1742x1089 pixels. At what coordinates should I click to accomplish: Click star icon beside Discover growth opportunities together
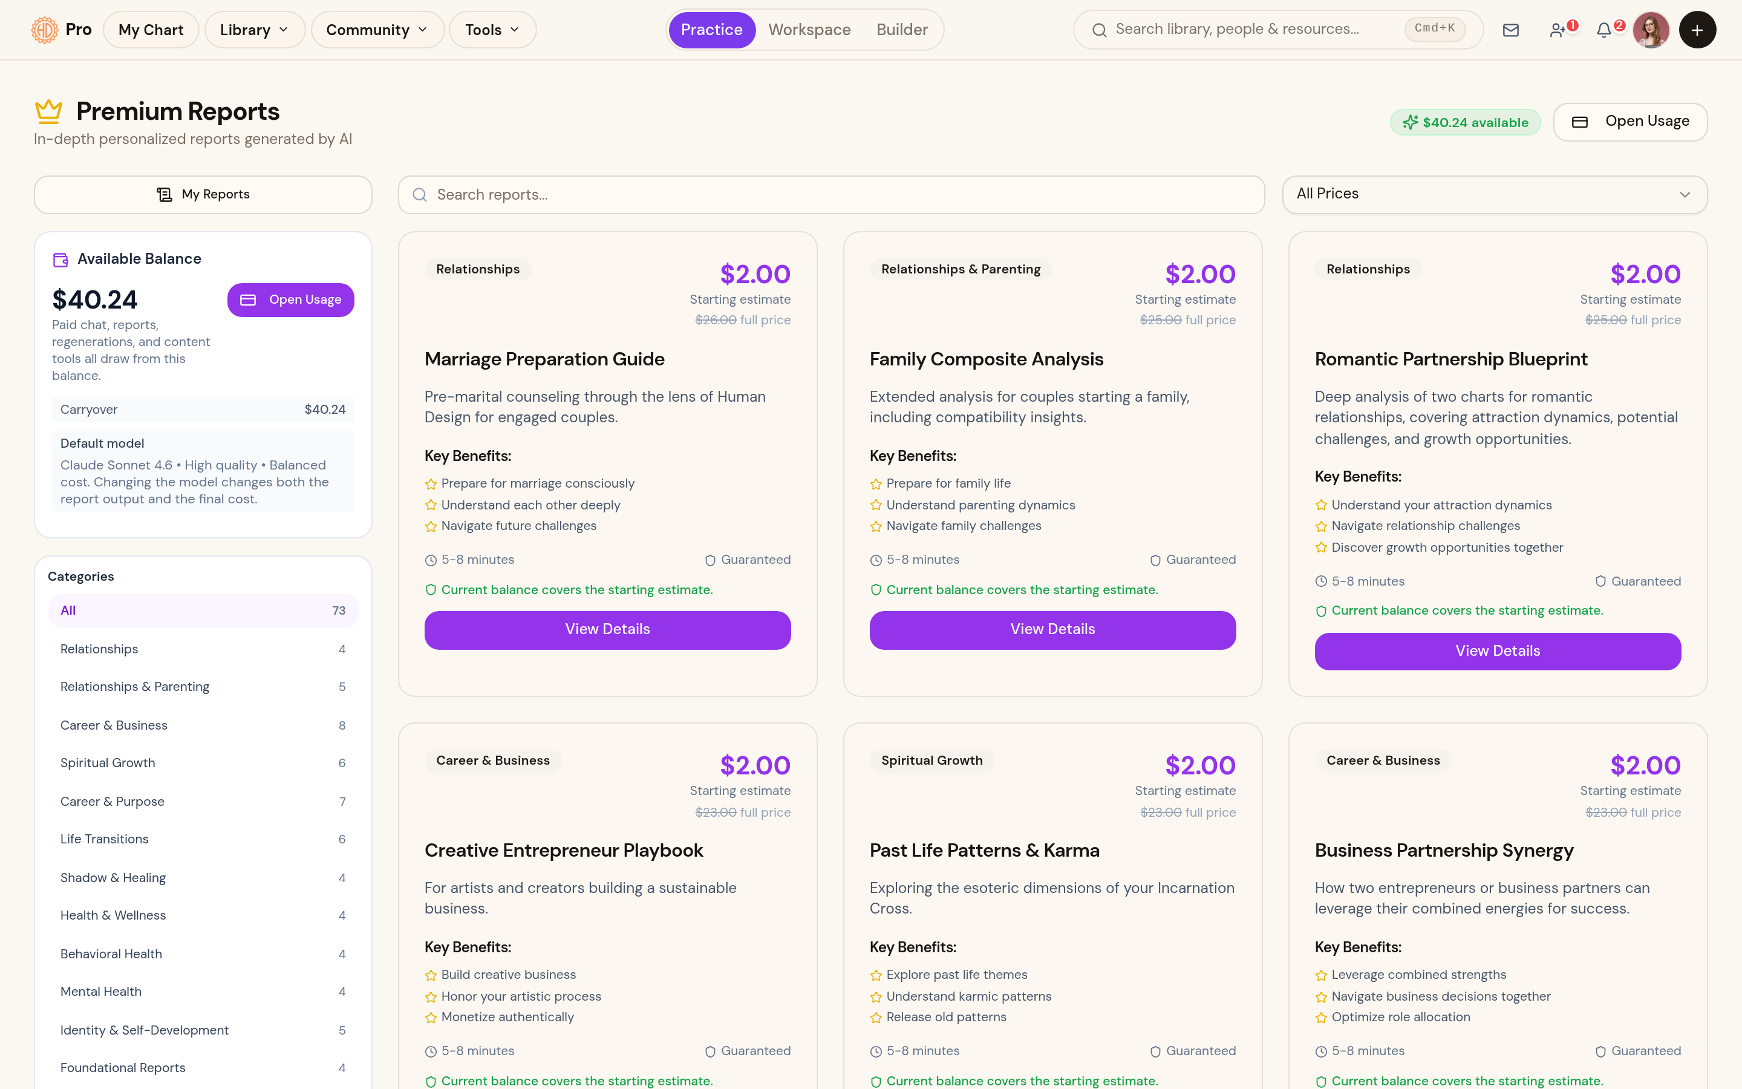pyautogui.click(x=1321, y=548)
